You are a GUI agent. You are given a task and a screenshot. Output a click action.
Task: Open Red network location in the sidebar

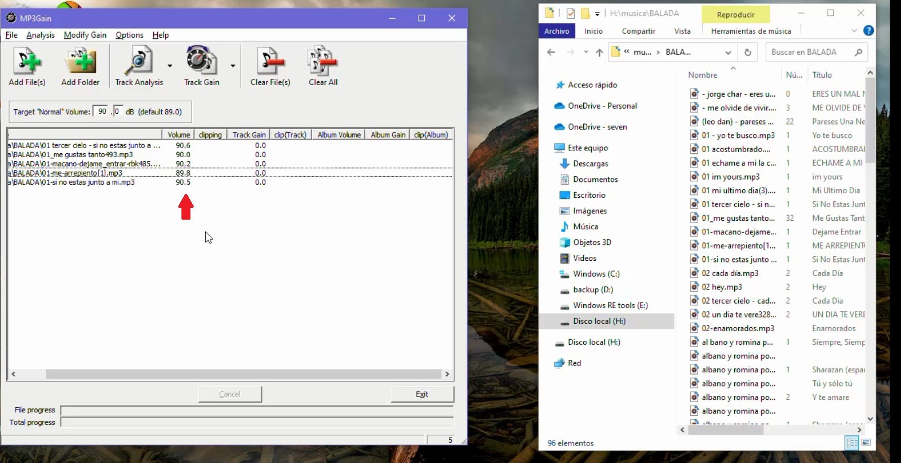[x=574, y=363]
